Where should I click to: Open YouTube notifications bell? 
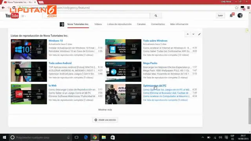coord(231,15)
